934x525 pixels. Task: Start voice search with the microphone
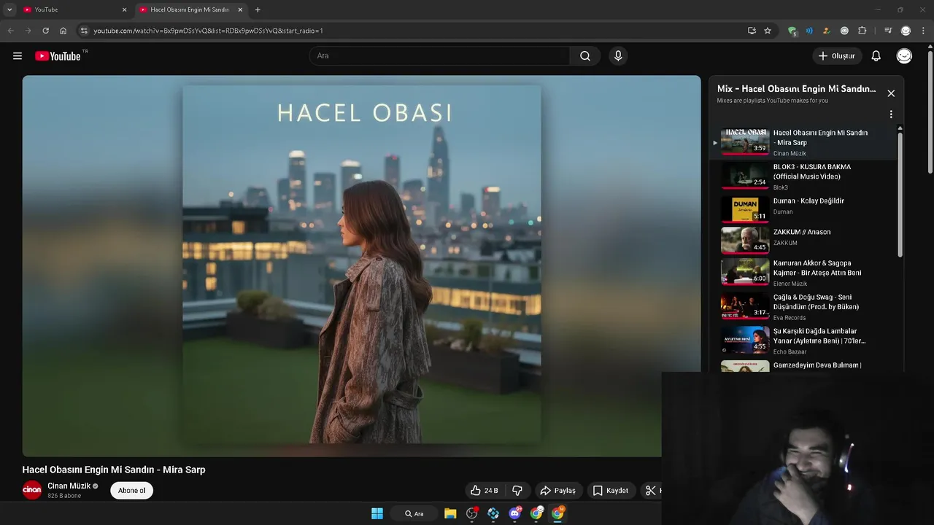click(618, 56)
